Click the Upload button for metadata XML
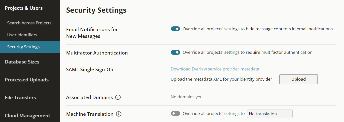 click(x=298, y=79)
